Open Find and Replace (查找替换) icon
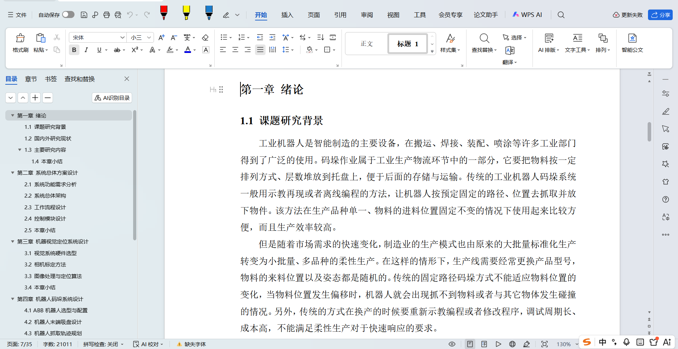This screenshot has width=678, height=349. tap(484, 38)
